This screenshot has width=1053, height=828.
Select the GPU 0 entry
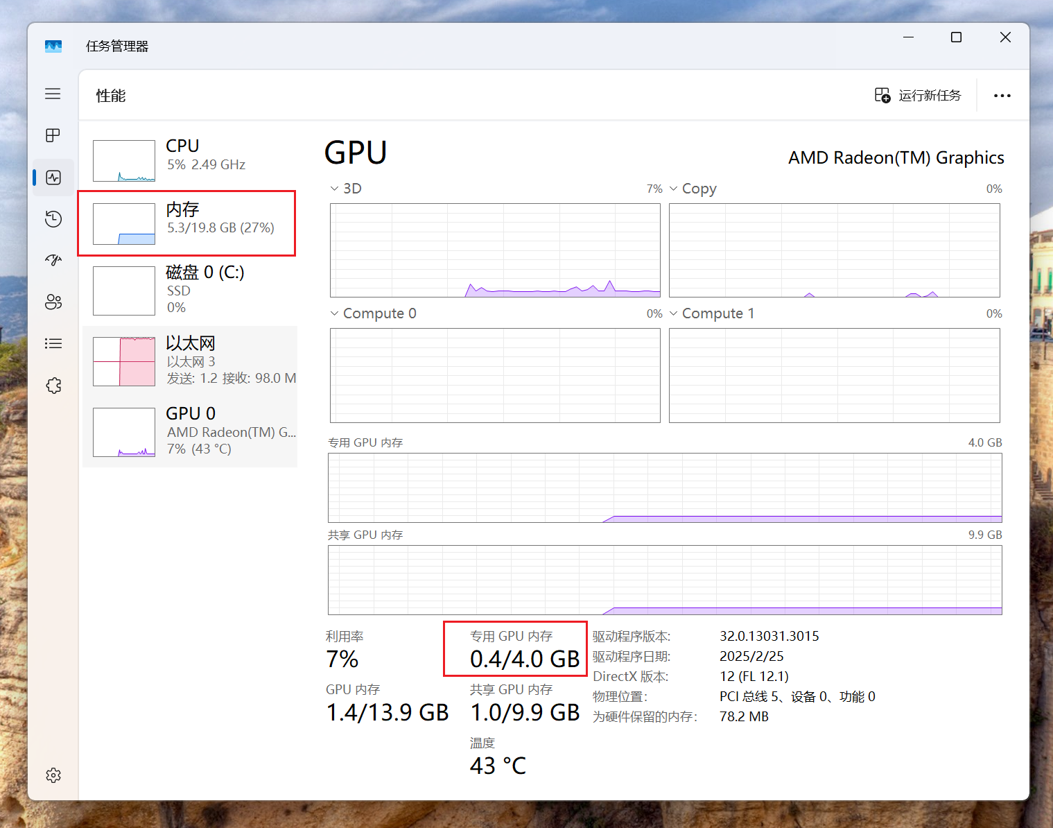[190, 431]
